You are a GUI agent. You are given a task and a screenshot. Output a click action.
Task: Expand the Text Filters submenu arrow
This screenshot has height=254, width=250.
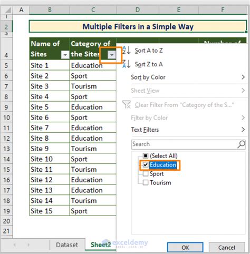click(x=243, y=130)
